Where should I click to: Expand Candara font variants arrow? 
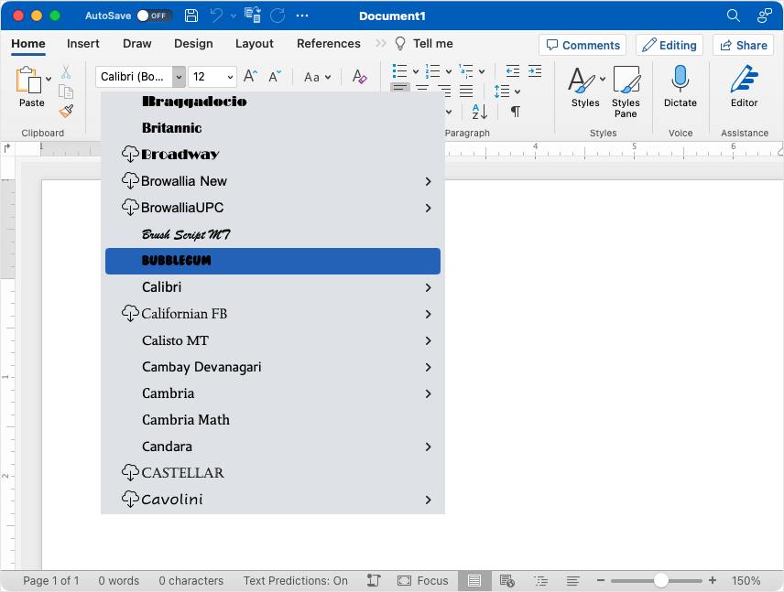click(428, 447)
